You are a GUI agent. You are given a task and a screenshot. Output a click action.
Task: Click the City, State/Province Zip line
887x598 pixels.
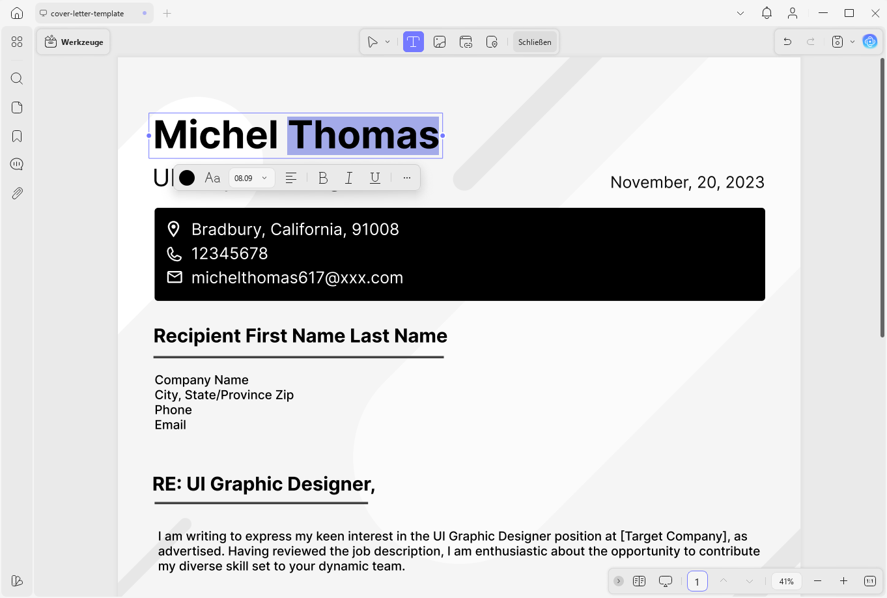[x=224, y=395]
